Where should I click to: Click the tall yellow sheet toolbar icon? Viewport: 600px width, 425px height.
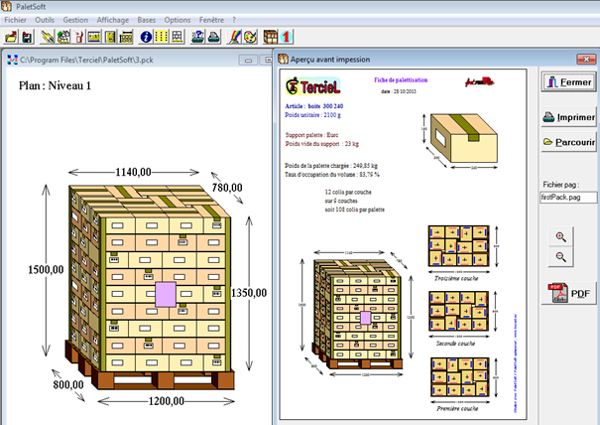click(110, 37)
